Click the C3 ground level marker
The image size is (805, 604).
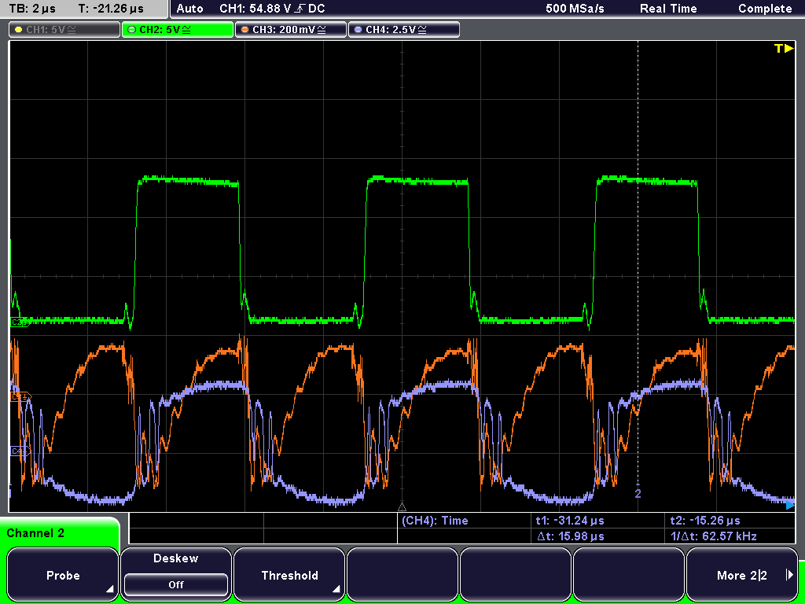pos(20,396)
